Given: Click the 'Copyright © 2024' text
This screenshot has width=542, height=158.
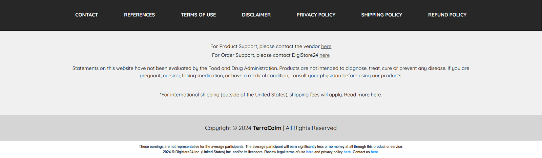Looking at the screenshot, I should tap(228, 128).
